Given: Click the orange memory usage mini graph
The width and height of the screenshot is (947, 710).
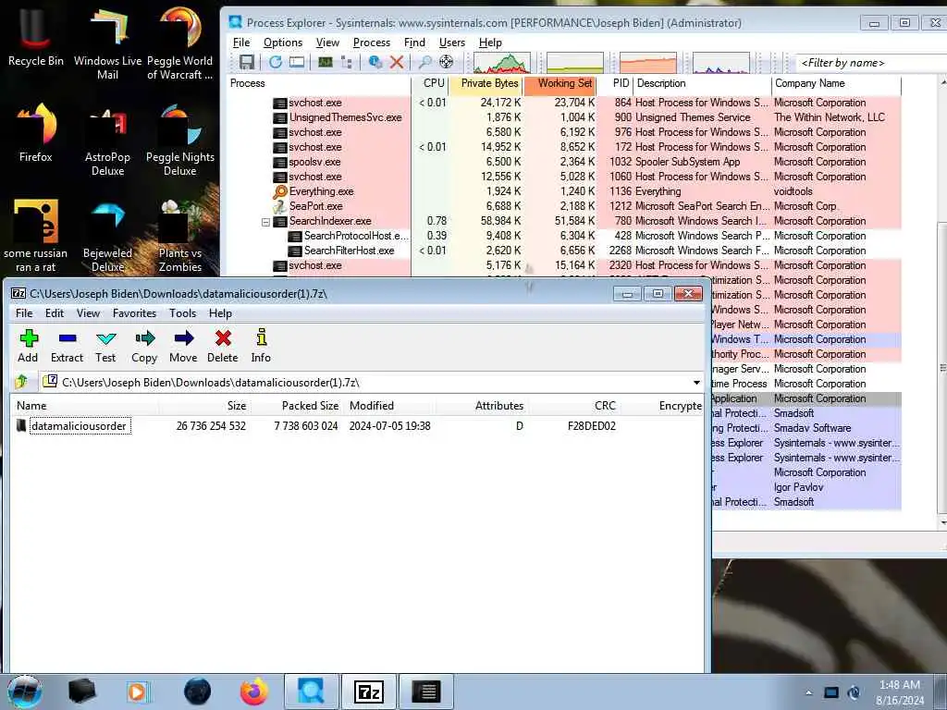Looking at the screenshot, I should coord(647,62).
